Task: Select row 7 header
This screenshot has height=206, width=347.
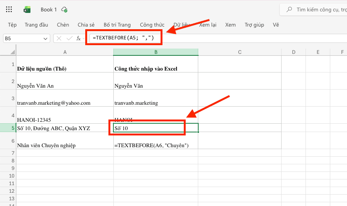Action: (x=8, y=153)
